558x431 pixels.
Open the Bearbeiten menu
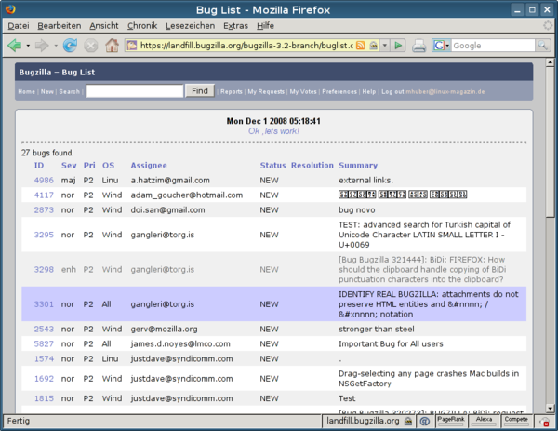[x=60, y=26]
